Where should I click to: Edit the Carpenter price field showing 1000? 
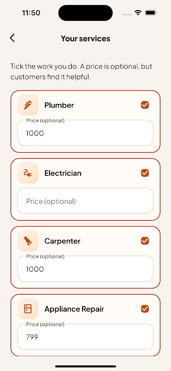coord(85,269)
